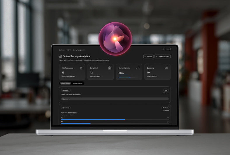
Task: Open the English language dropdown
Action: coord(168,49)
